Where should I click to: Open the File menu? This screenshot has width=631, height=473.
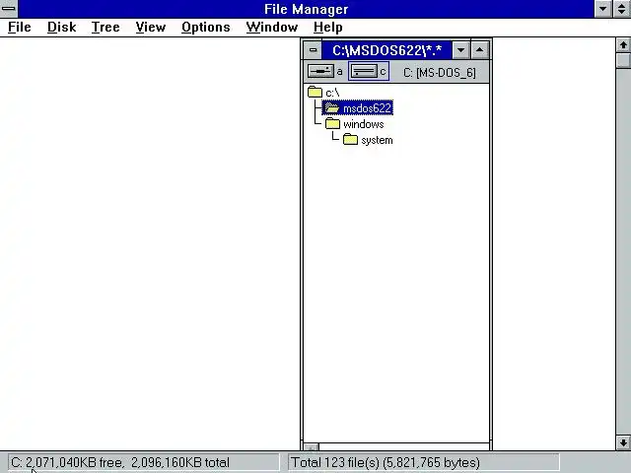coord(20,28)
